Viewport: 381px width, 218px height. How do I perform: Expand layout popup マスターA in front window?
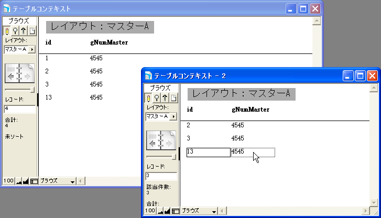[x=161, y=116]
